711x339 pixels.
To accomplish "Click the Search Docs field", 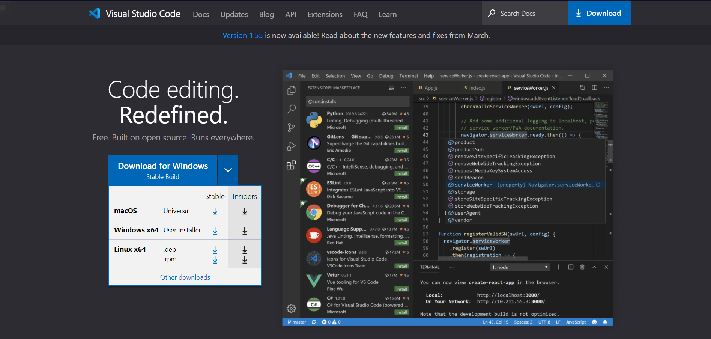I will click(x=525, y=13).
